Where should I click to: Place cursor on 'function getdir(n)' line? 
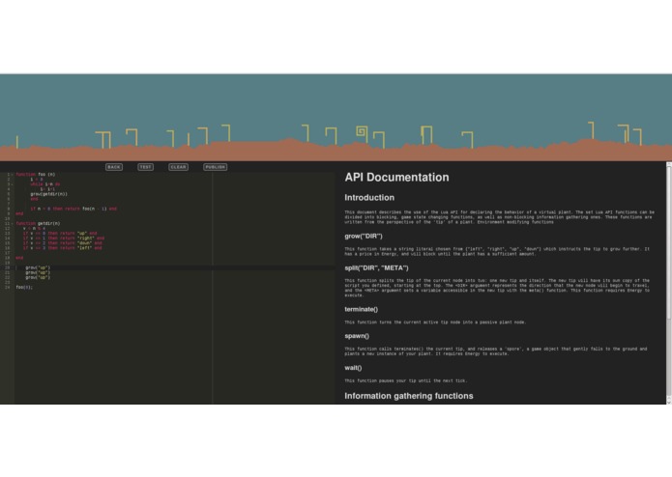38,224
